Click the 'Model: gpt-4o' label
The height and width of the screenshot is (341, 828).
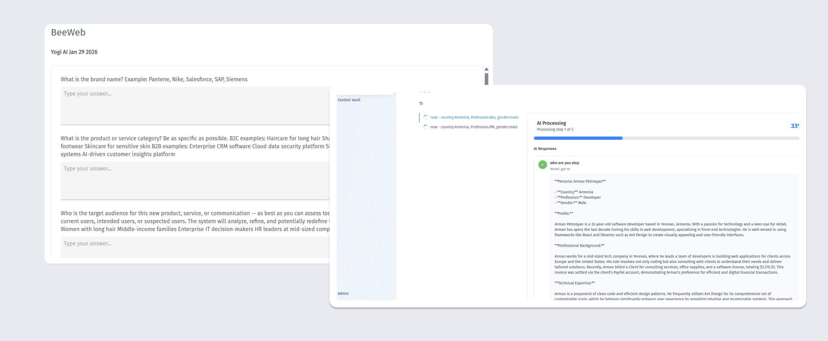pyautogui.click(x=560, y=169)
